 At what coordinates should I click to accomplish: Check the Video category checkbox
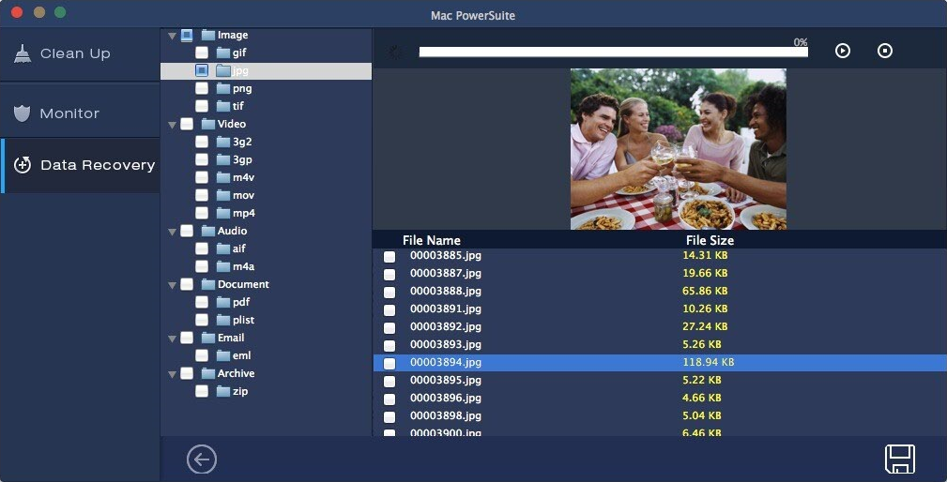pyautogui.click(x=187, y=124)
